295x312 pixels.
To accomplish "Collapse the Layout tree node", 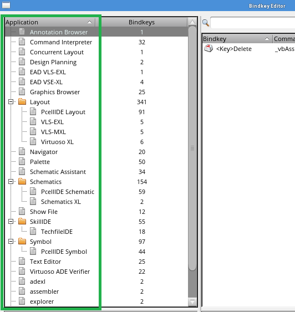I will tap(11, 101).
